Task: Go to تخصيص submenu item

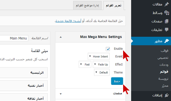Action: pyautogui.click(x=163, y=58)
